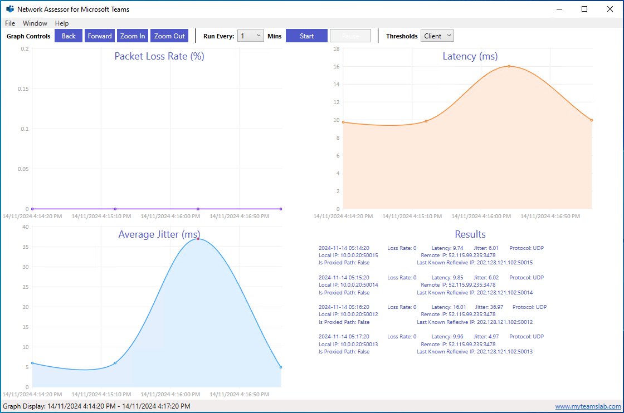Click the Results heading

point(470,234)
